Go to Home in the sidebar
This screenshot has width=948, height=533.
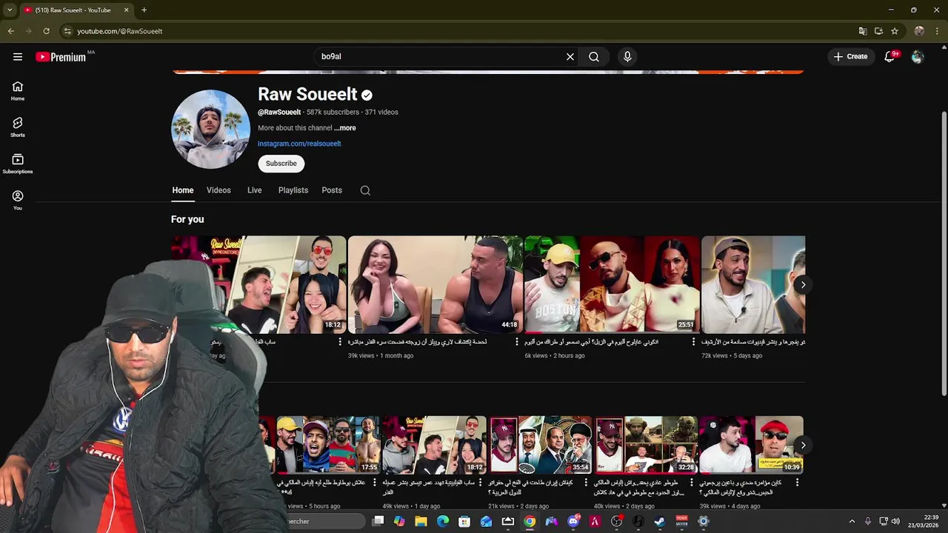click(x=18, y=91)
